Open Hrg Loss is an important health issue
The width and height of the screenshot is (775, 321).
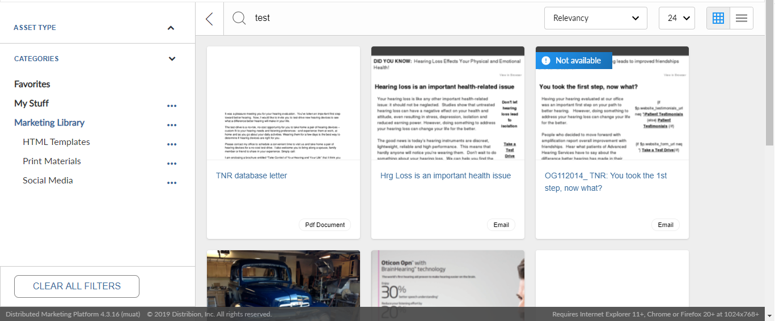[x=446, y=176]
